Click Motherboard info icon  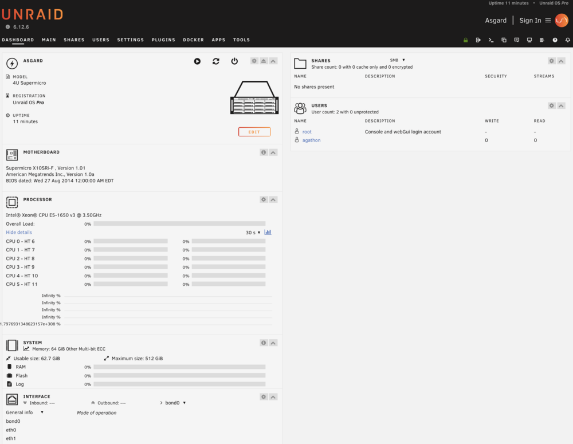tap(264, 152)
